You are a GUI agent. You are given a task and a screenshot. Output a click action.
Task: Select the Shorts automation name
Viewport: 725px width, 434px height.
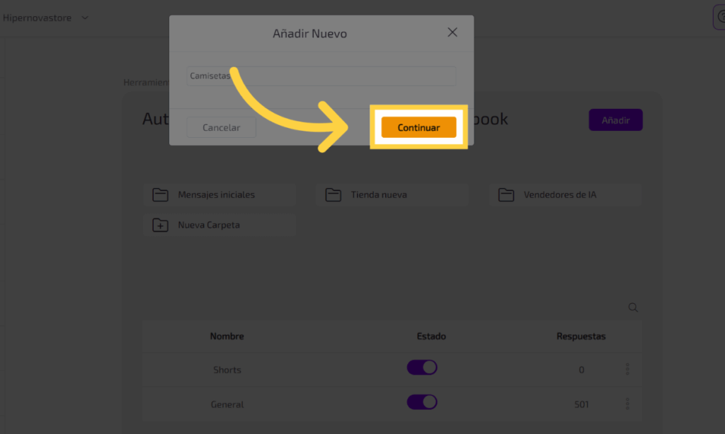[227, 370]
